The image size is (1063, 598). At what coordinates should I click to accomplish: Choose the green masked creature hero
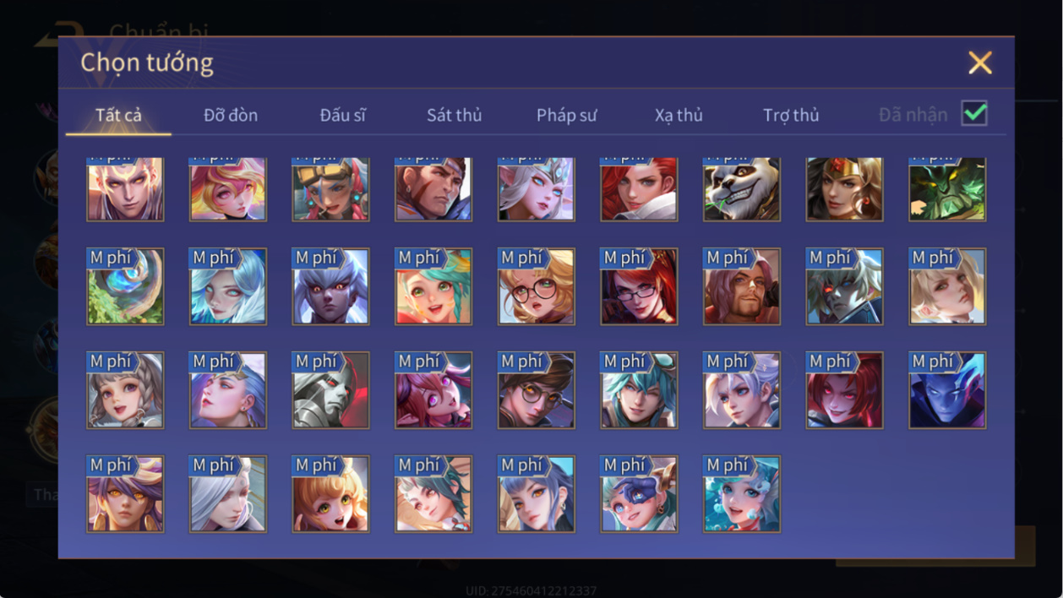[x=947, y=189]
